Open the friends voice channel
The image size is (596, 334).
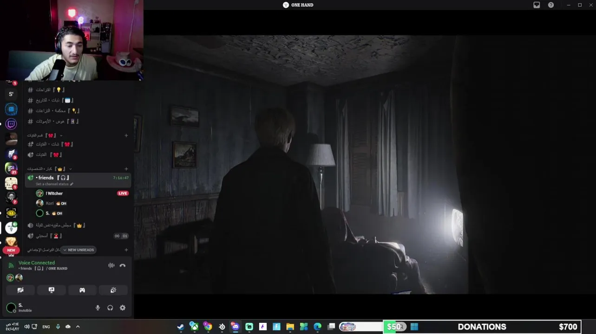pos(78,180)
